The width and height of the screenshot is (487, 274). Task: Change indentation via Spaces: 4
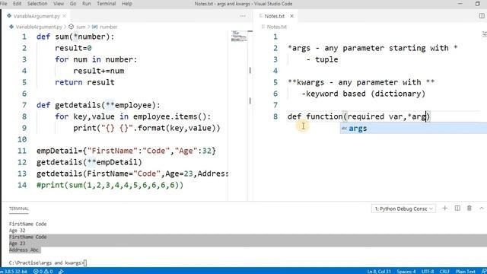406,271
